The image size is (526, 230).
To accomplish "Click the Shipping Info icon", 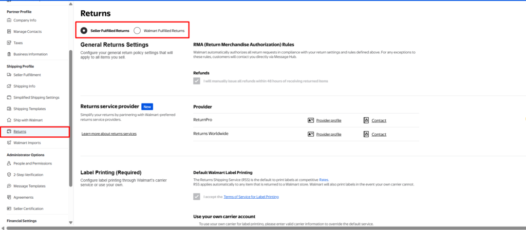I will pyautogui.click(x=9, y=86).
